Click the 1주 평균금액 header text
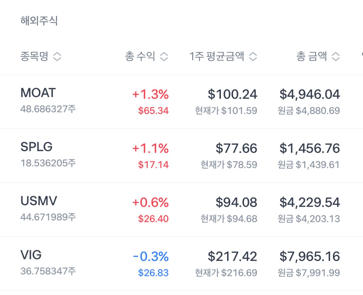 coord(217,56)
